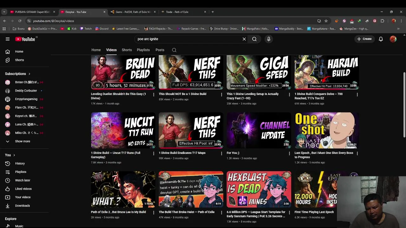Screen dimensions: 406x228
Task: Open options for This Should NOT Be video
Action: pyautogui.click(x=221, y=94)
